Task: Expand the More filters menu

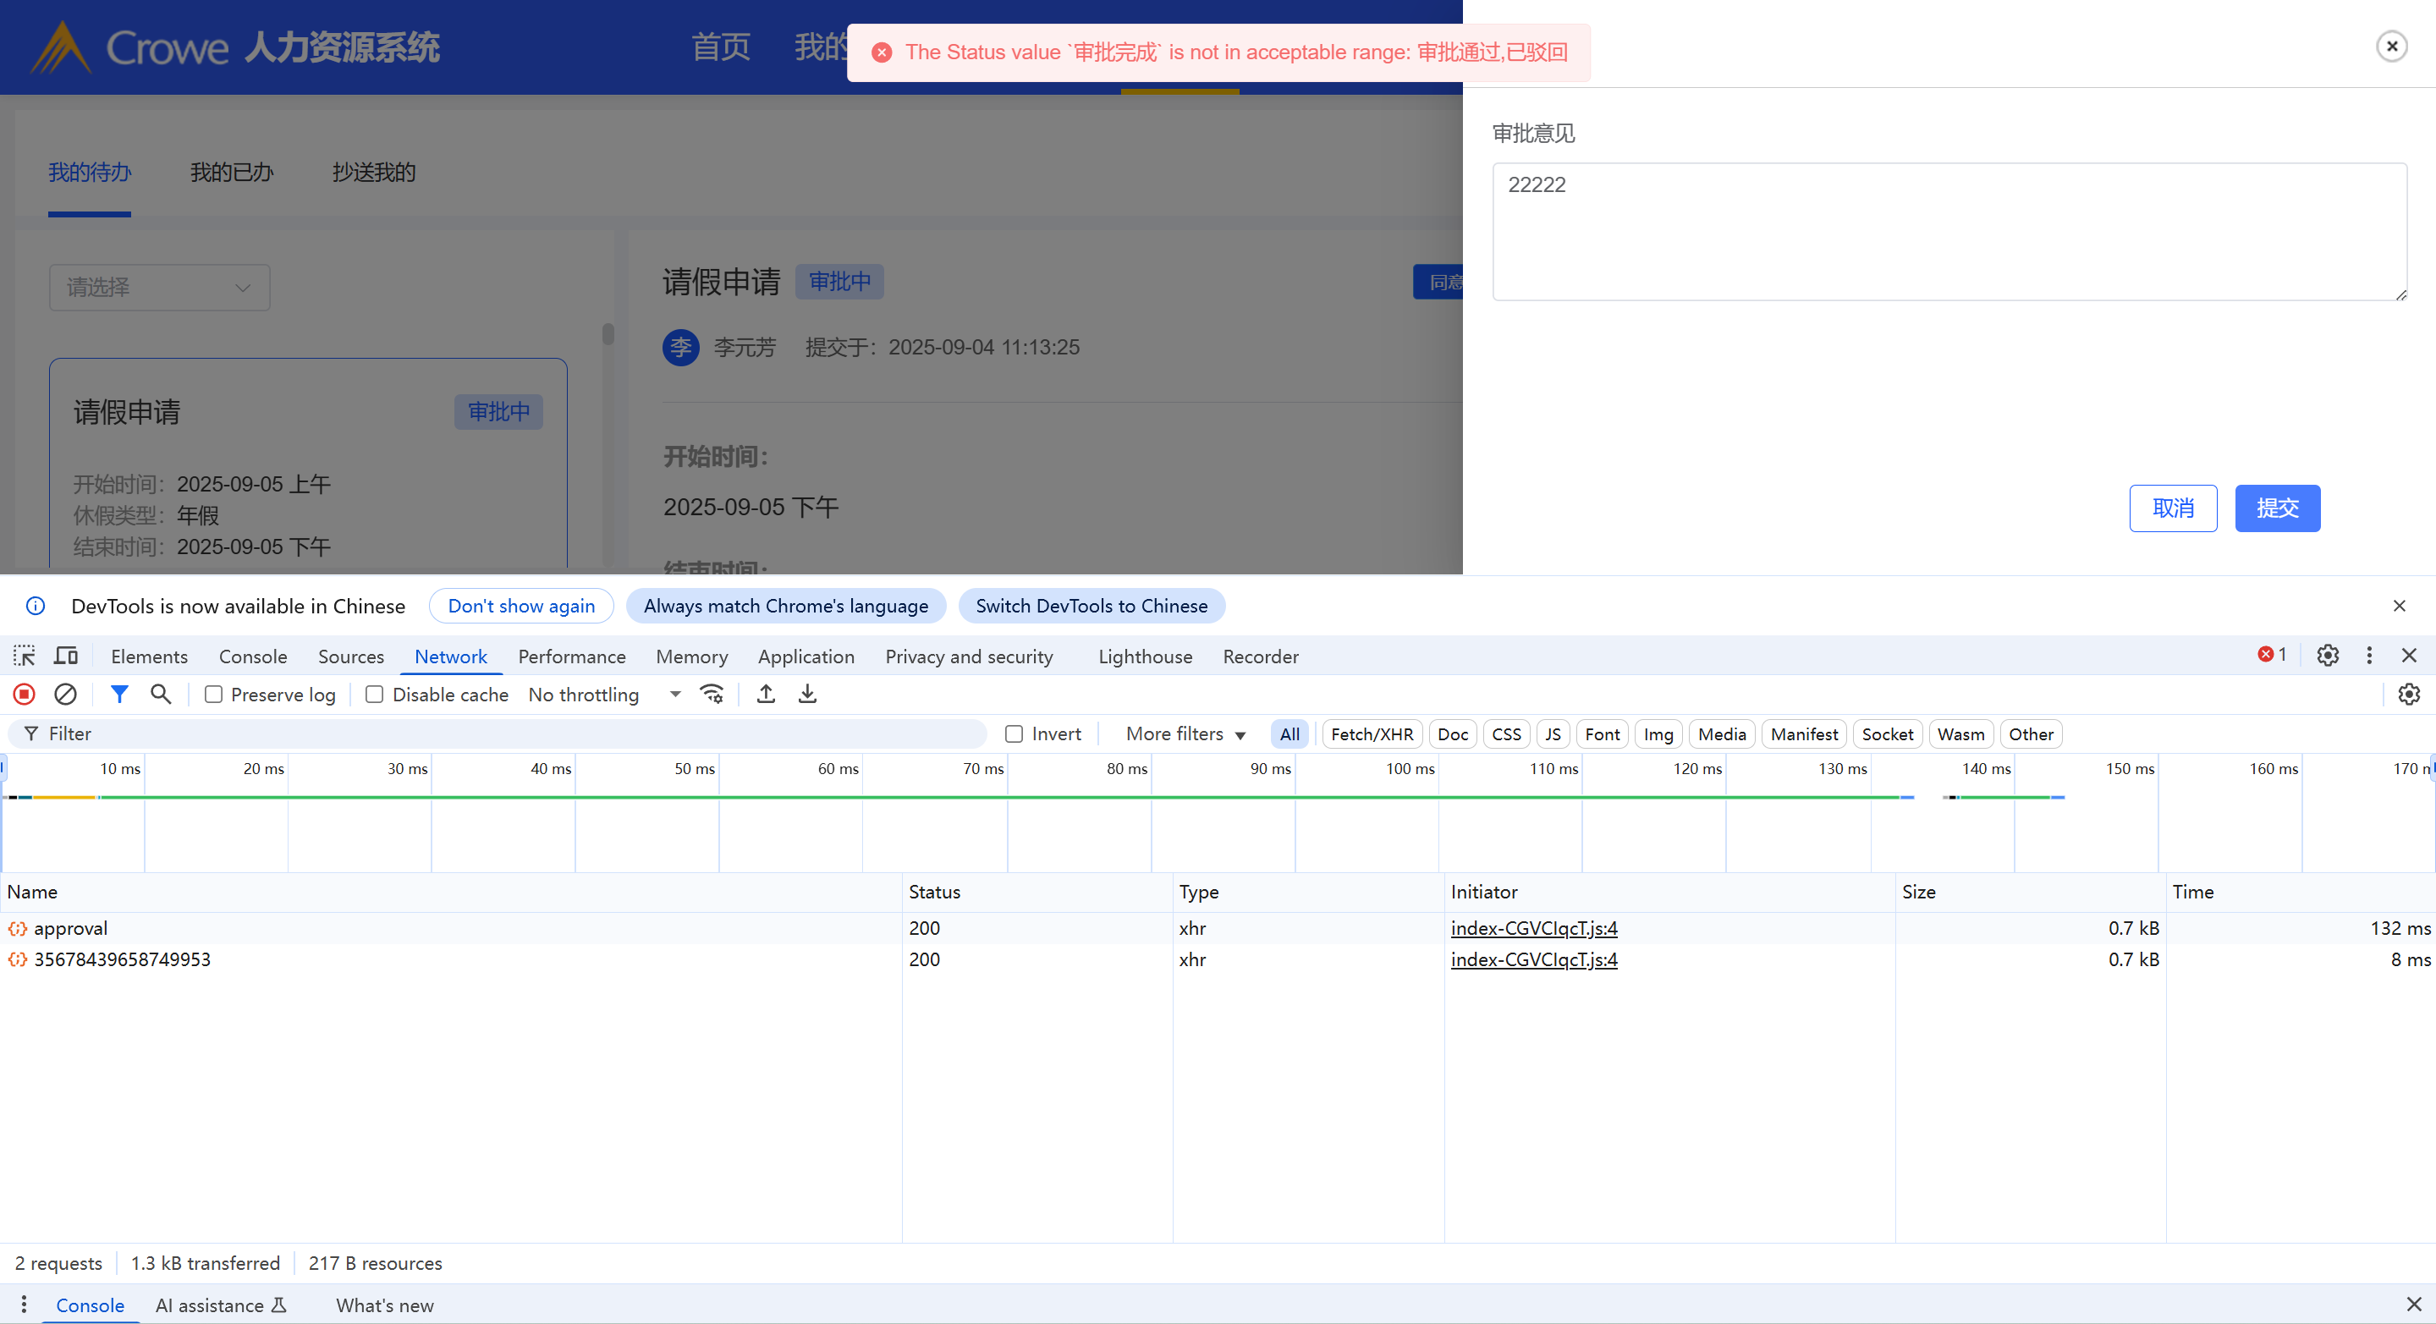Action: (x=1185, y=733)
